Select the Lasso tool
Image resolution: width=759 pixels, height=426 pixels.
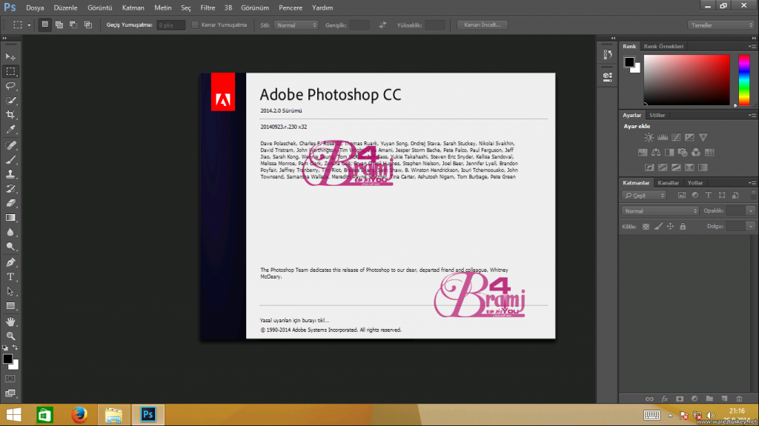[10, 85]
